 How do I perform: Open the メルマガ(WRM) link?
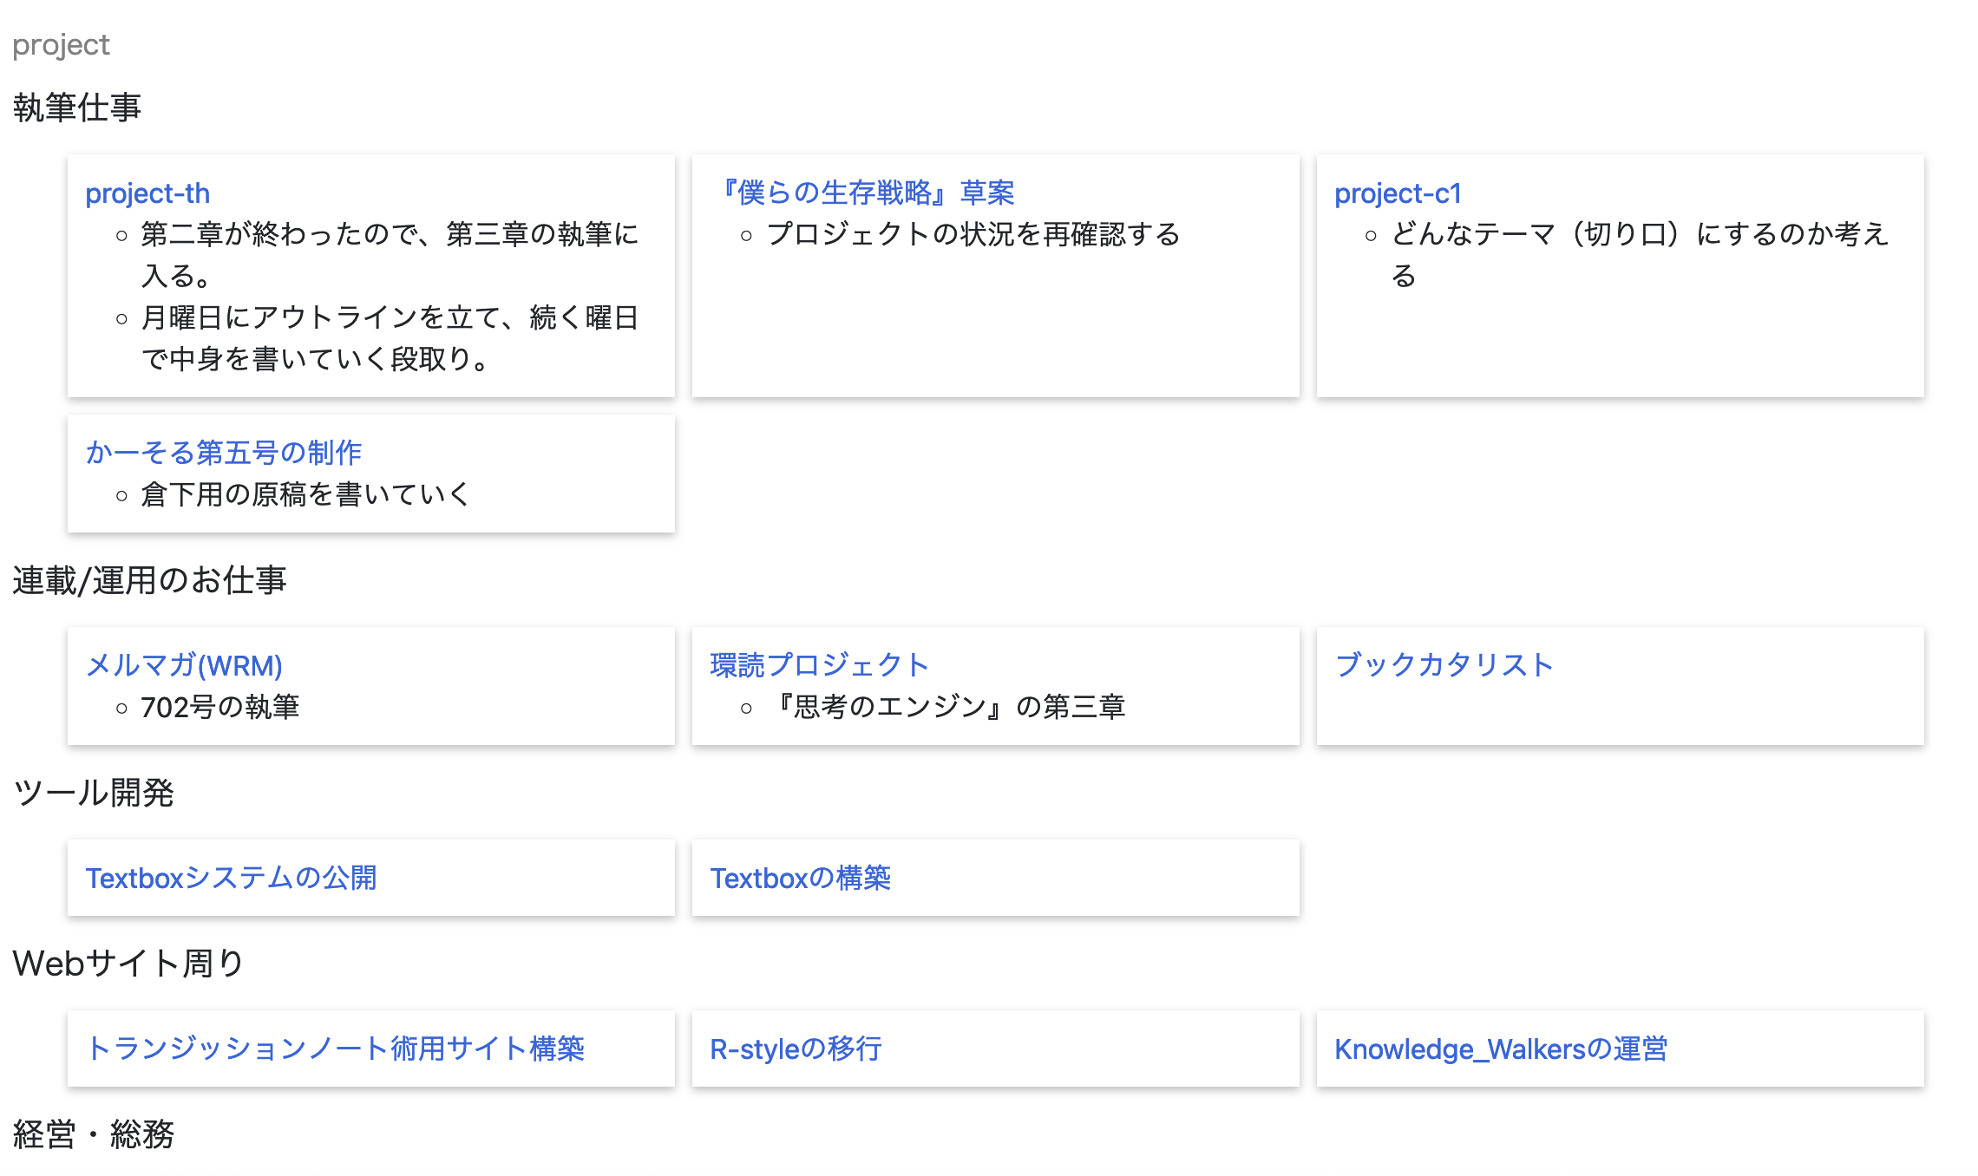(184, 665)
